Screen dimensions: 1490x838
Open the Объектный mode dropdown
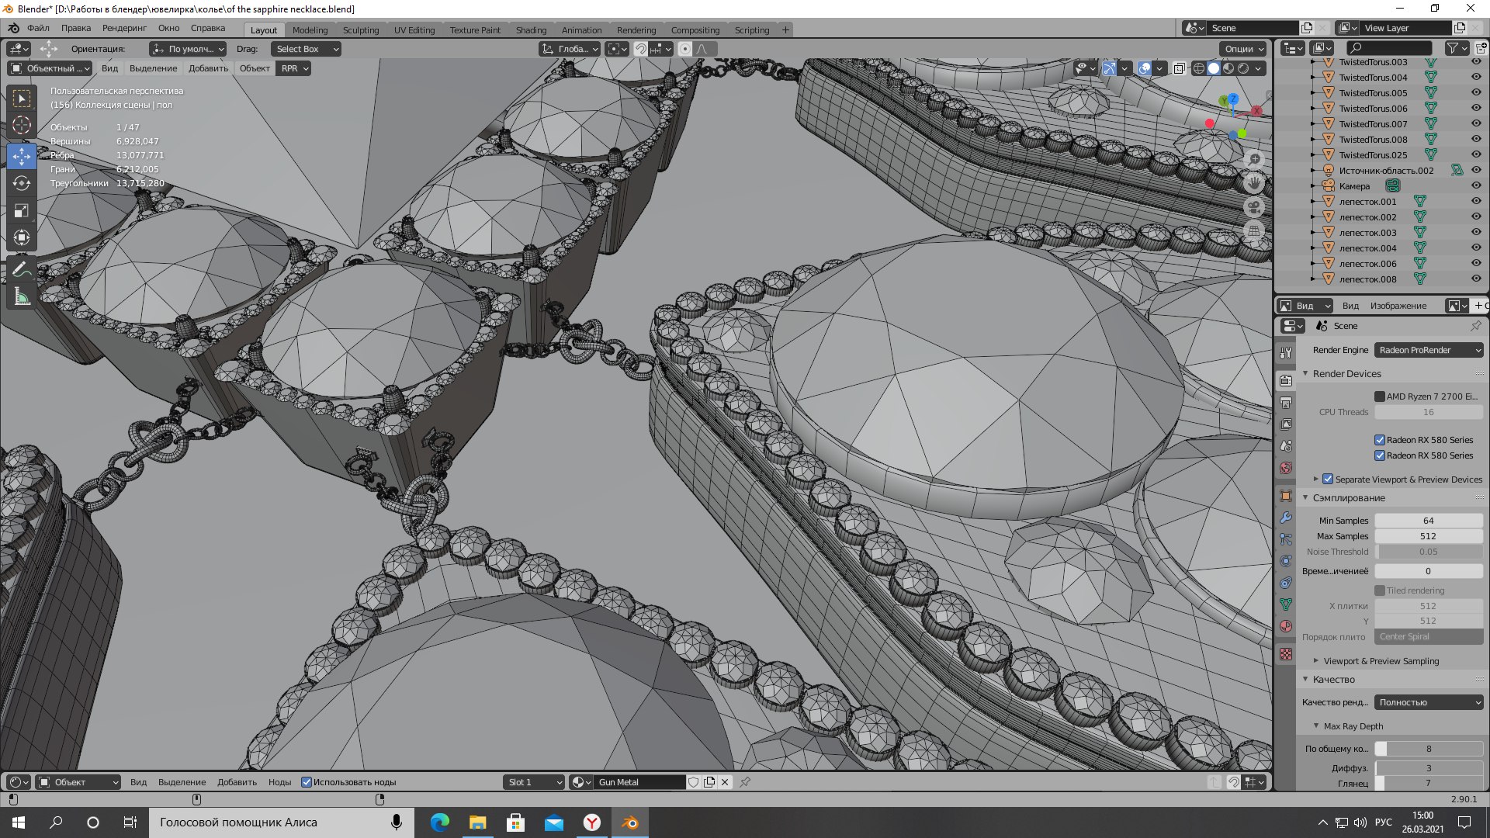point(50,68)
